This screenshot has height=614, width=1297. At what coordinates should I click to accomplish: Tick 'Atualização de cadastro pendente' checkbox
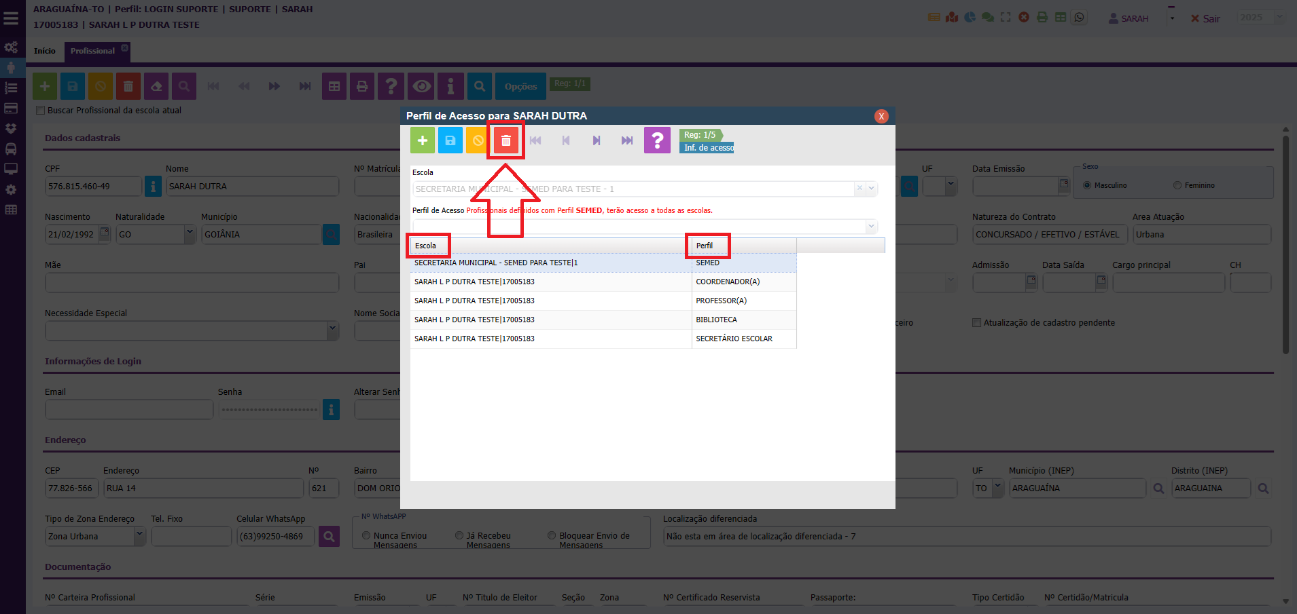click(977, 323)
